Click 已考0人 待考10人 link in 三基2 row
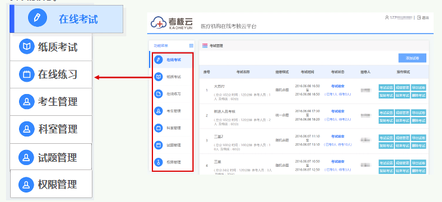Image resolution: width=442 pixels, height=202 pixels. (338, 144)
